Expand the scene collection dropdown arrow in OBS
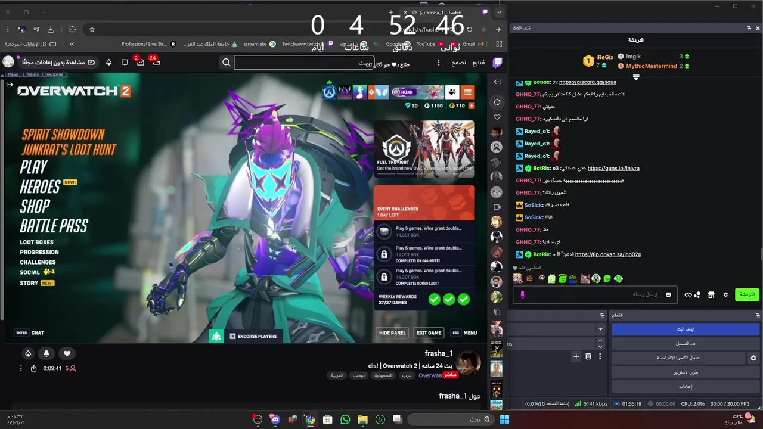Viewport: 763px width, 429px height. pos(600,329)
